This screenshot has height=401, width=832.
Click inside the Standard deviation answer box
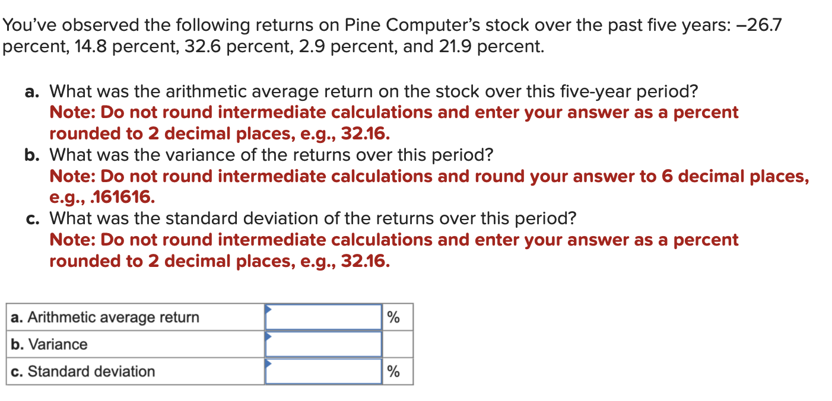click(x=323, y=372)
